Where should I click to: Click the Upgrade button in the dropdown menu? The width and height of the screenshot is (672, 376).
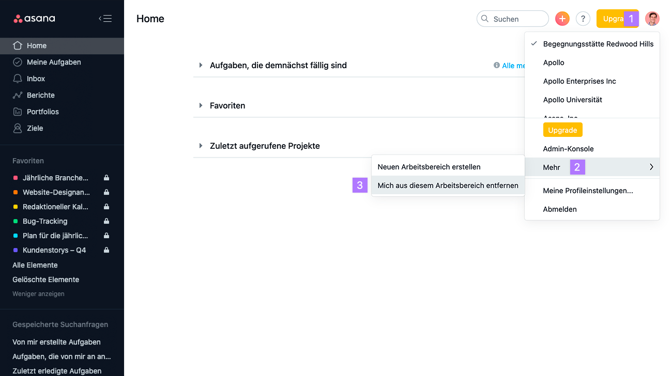point(562,130)
